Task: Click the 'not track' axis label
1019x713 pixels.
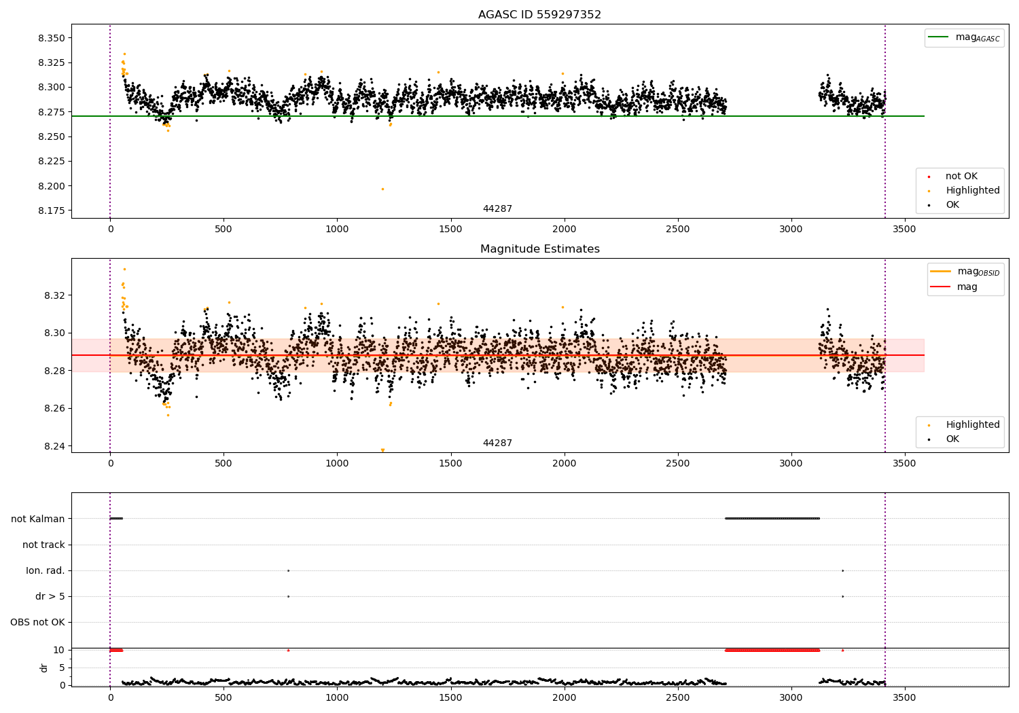Action: (x=43, y=545)
